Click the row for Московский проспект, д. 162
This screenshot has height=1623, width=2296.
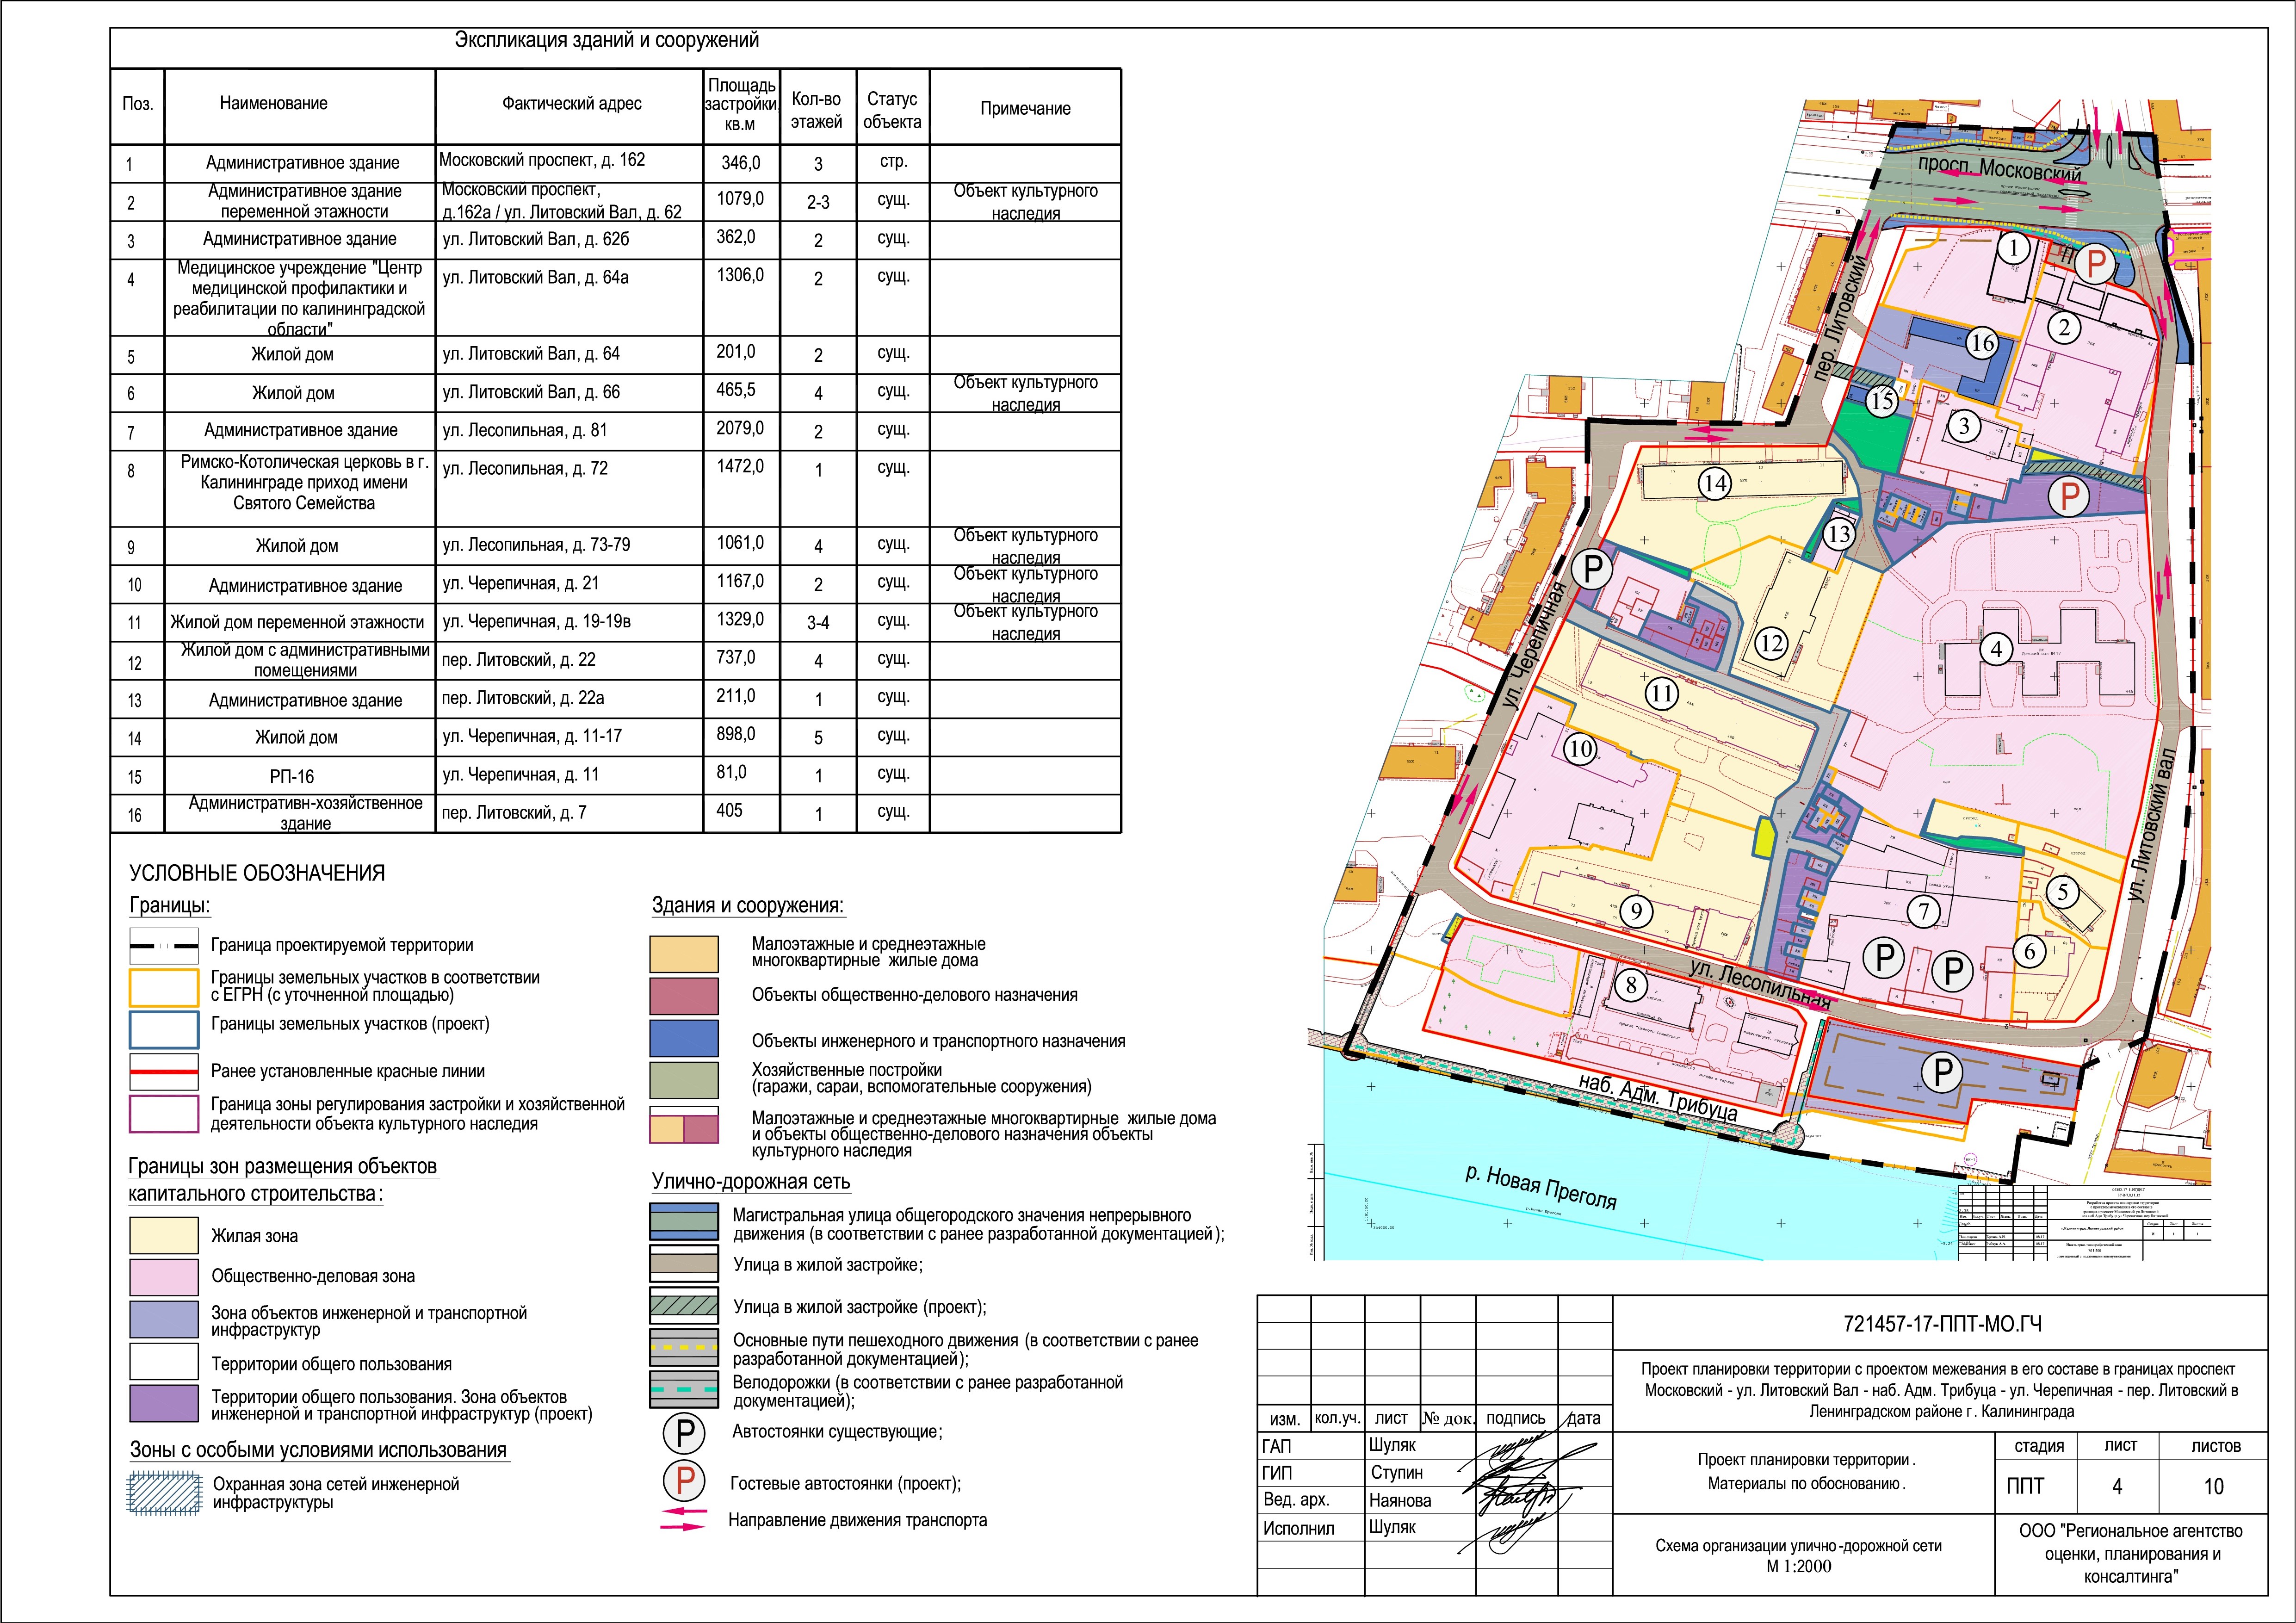tap(542, 161)
